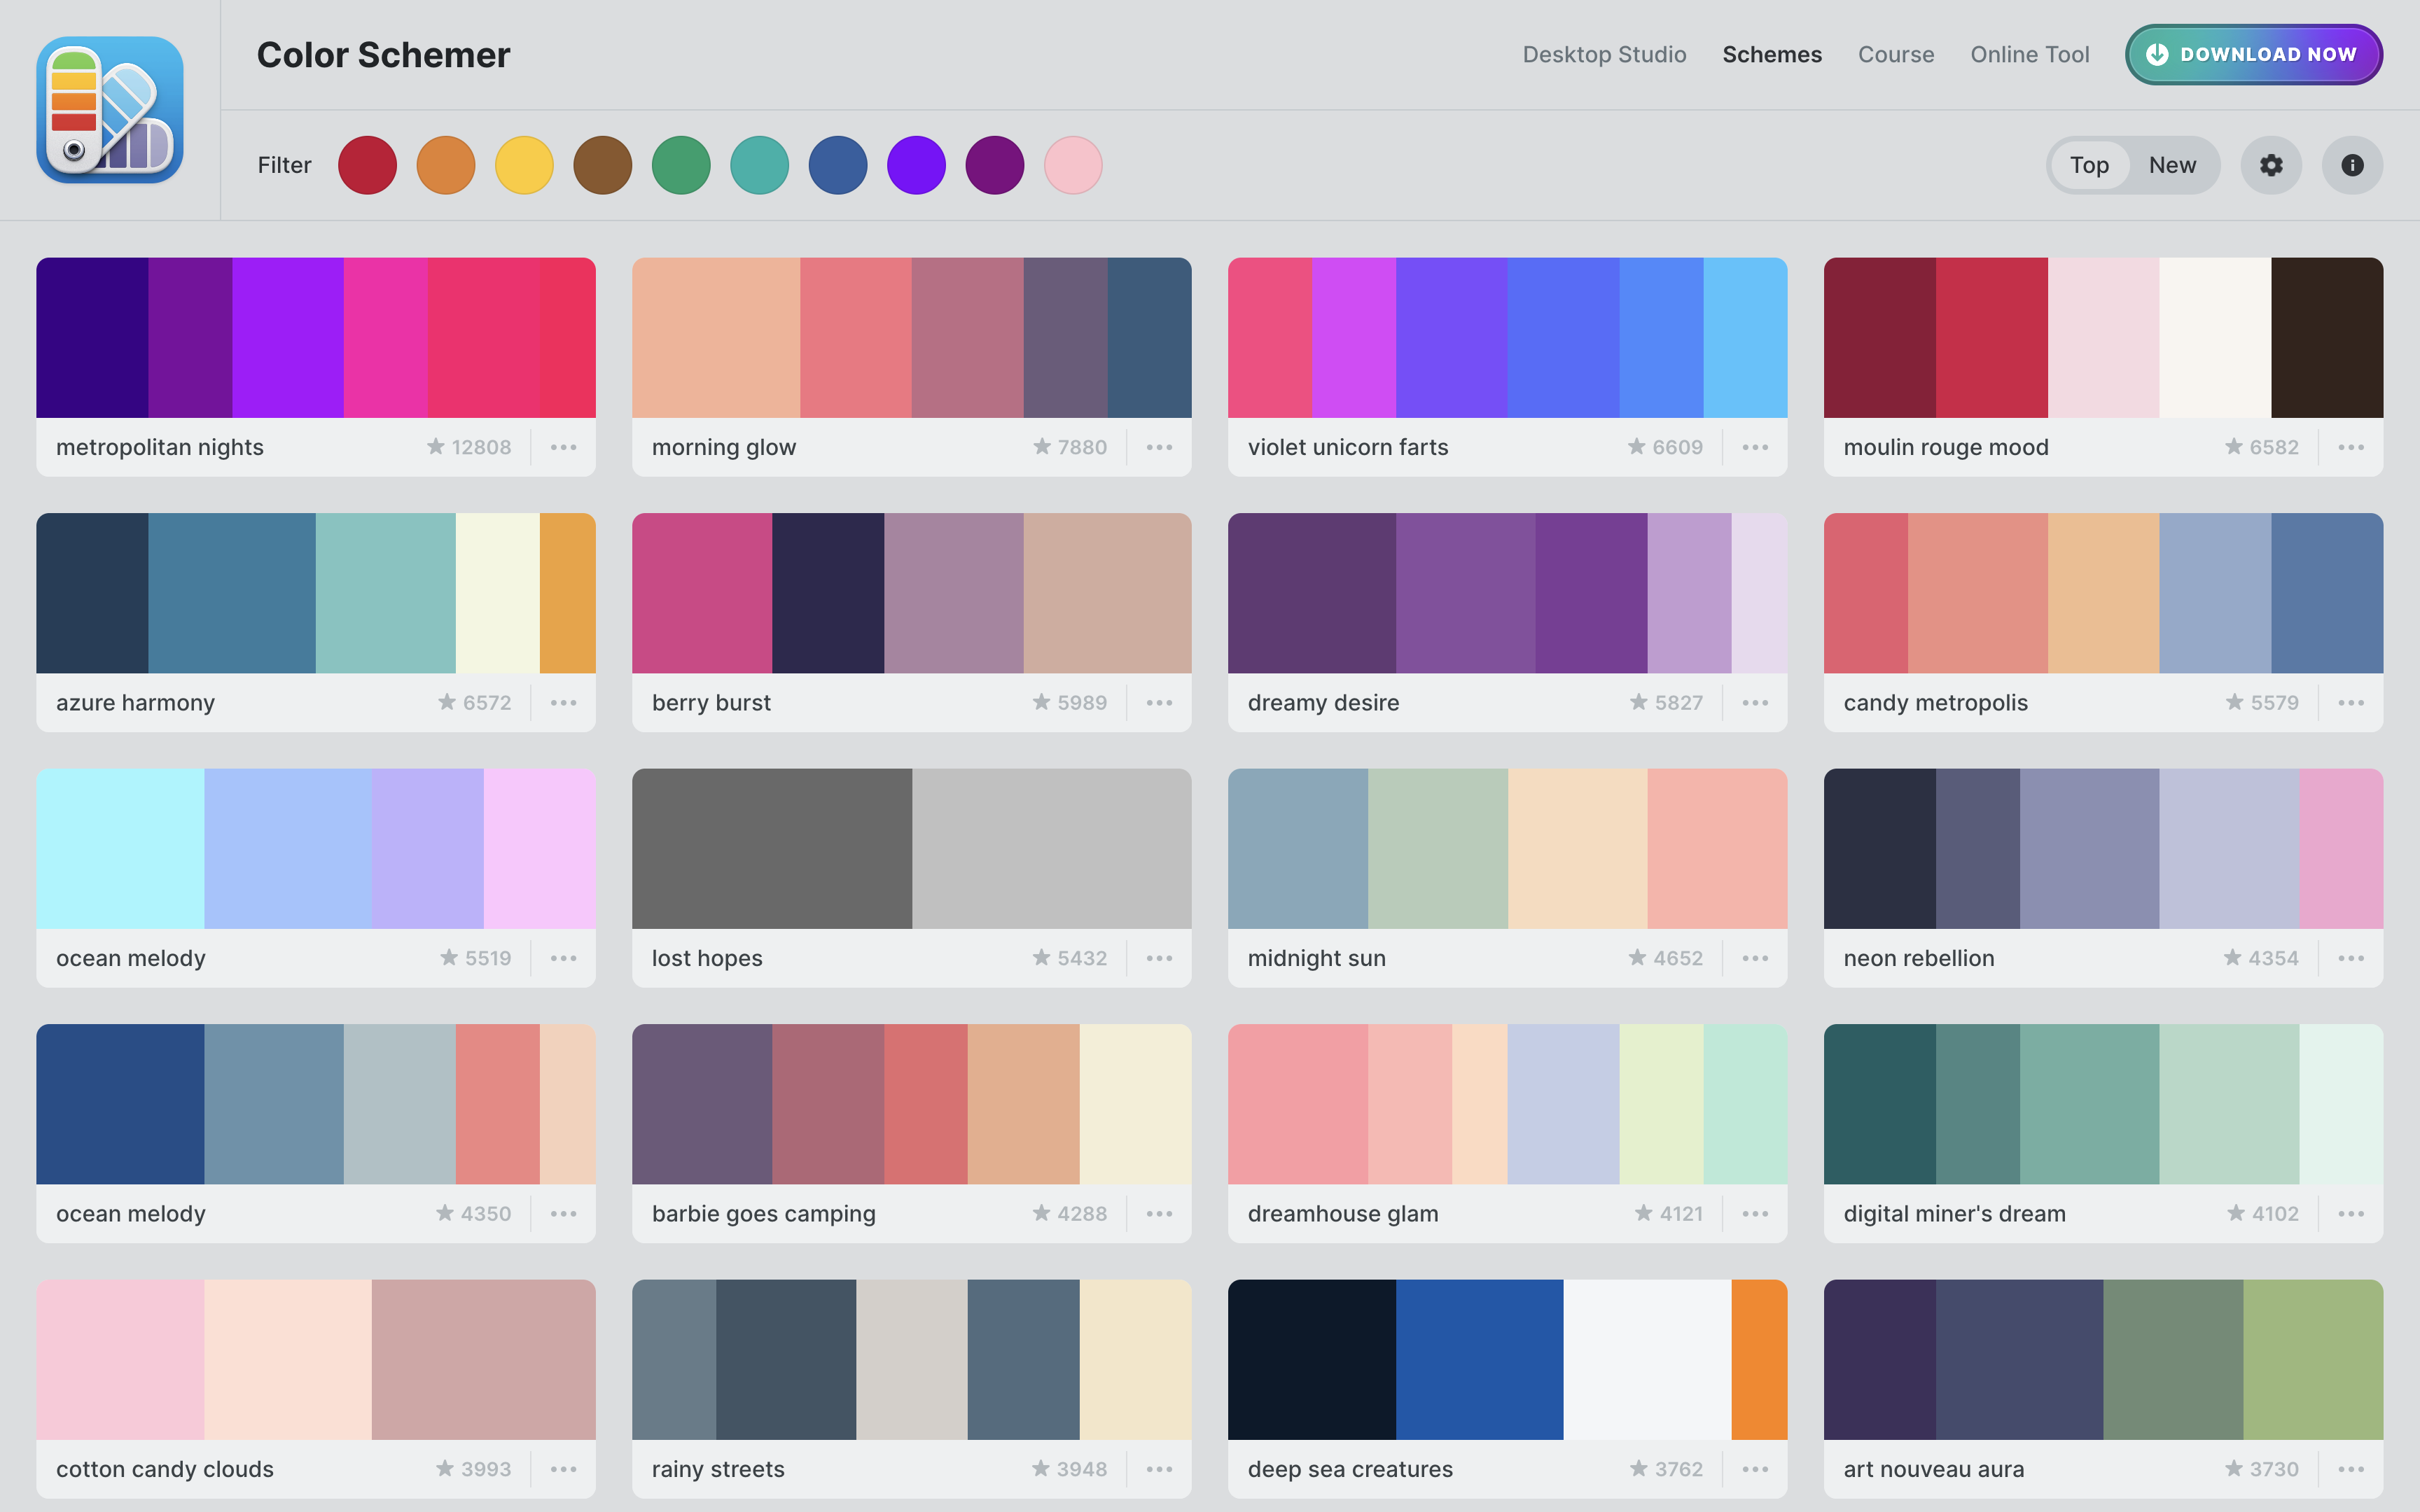Open more options for metropolitan nights
This screenshot has height=1512, width=2420.
(x=563, y=447)
